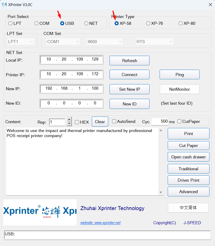
Task: Select the COM port option
Action: click(x=36, y=23)
